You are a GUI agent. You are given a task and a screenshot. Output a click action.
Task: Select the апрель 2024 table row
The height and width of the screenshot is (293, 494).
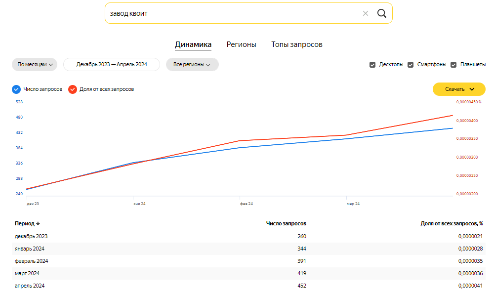247,286
